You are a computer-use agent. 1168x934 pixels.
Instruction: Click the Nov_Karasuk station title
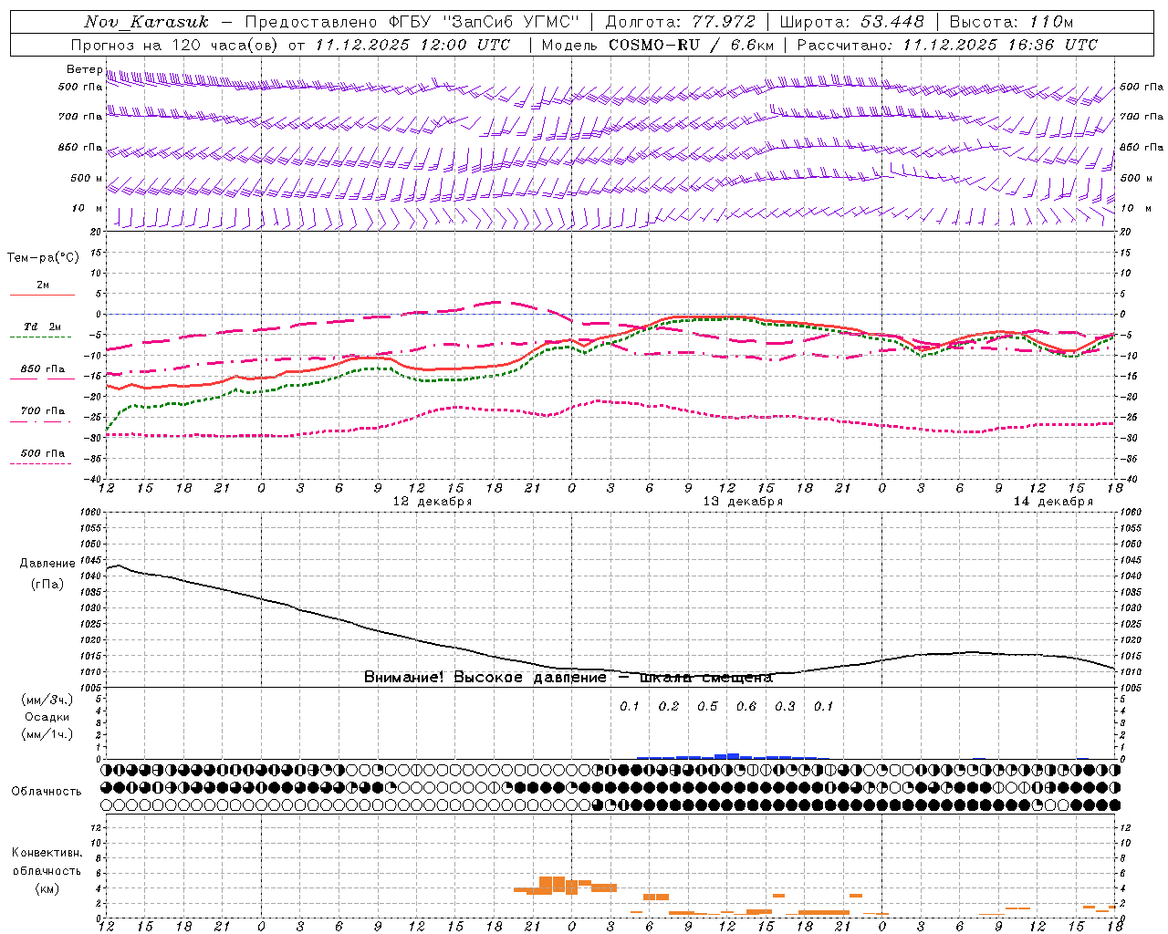click(x=147, y=22)
